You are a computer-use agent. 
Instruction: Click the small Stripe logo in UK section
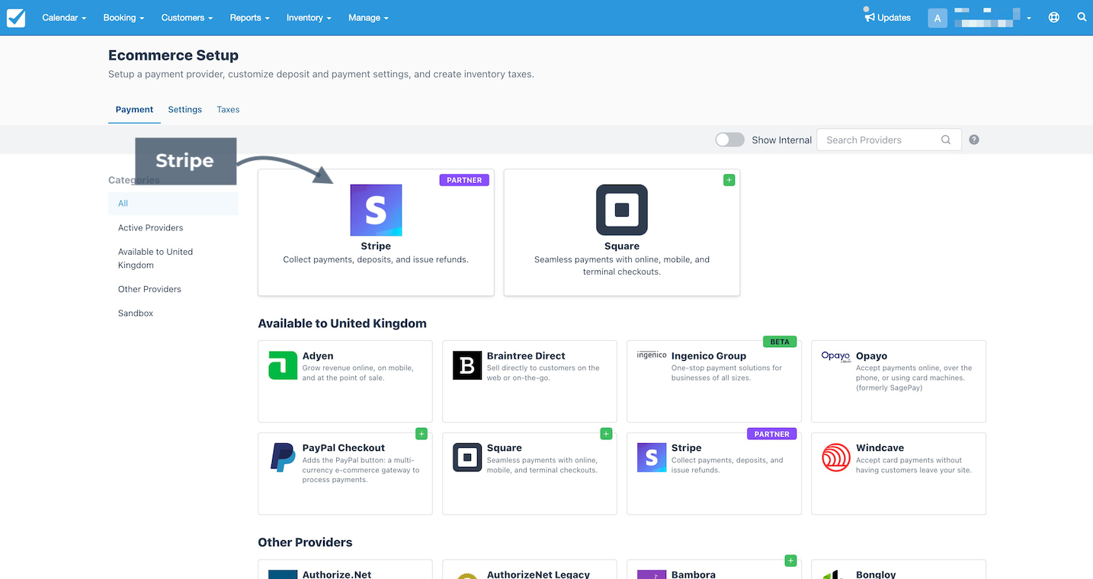[x=652, y=458]
